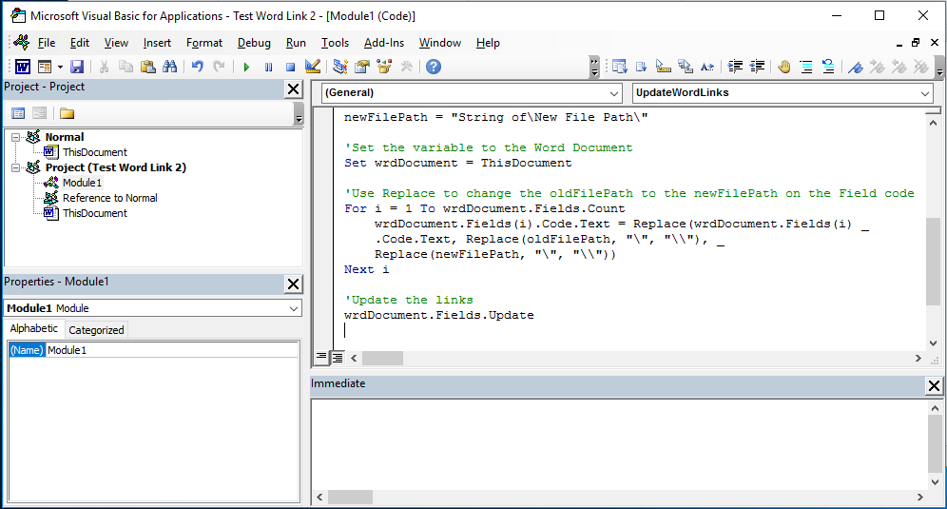Click the Outdent icon

[x=757, y=67]
